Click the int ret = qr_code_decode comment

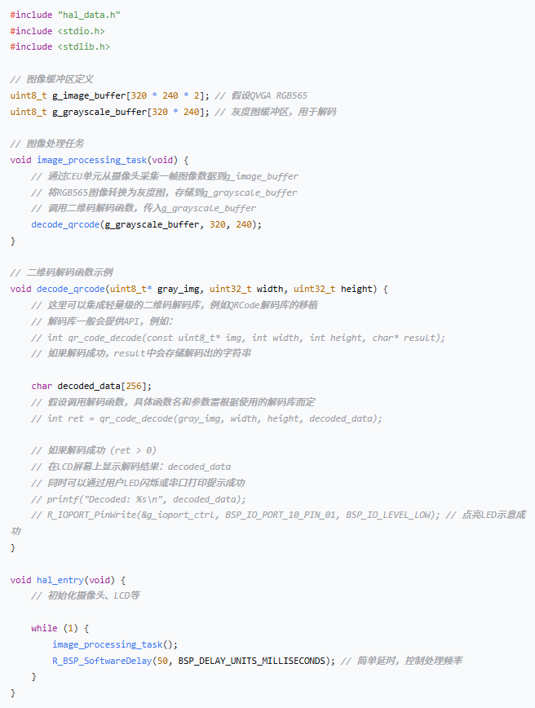206,418
